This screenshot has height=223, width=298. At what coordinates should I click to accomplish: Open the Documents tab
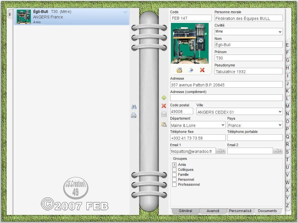[267, 211]
